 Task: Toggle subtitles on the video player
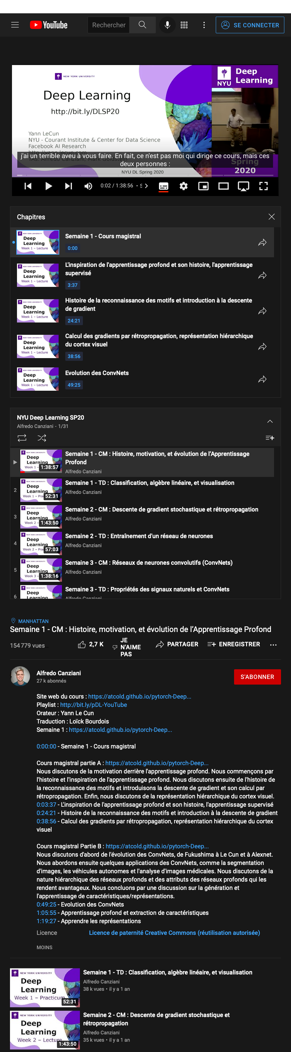tap(163, 186)
